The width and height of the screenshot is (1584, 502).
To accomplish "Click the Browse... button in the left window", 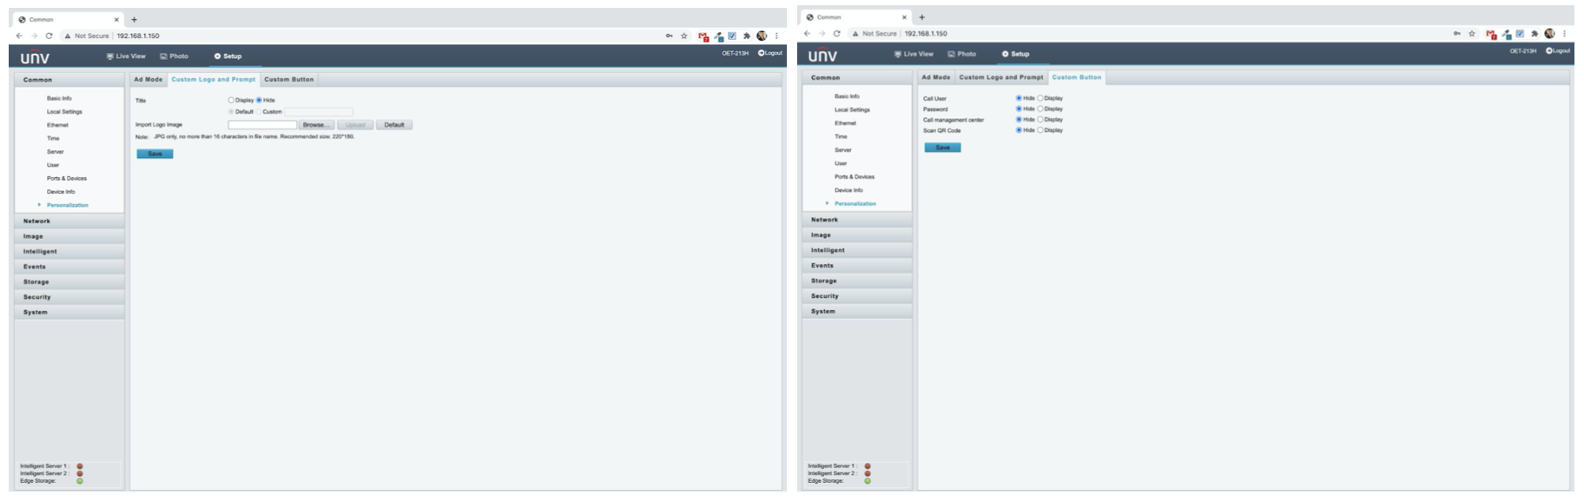I will (316, 125).
